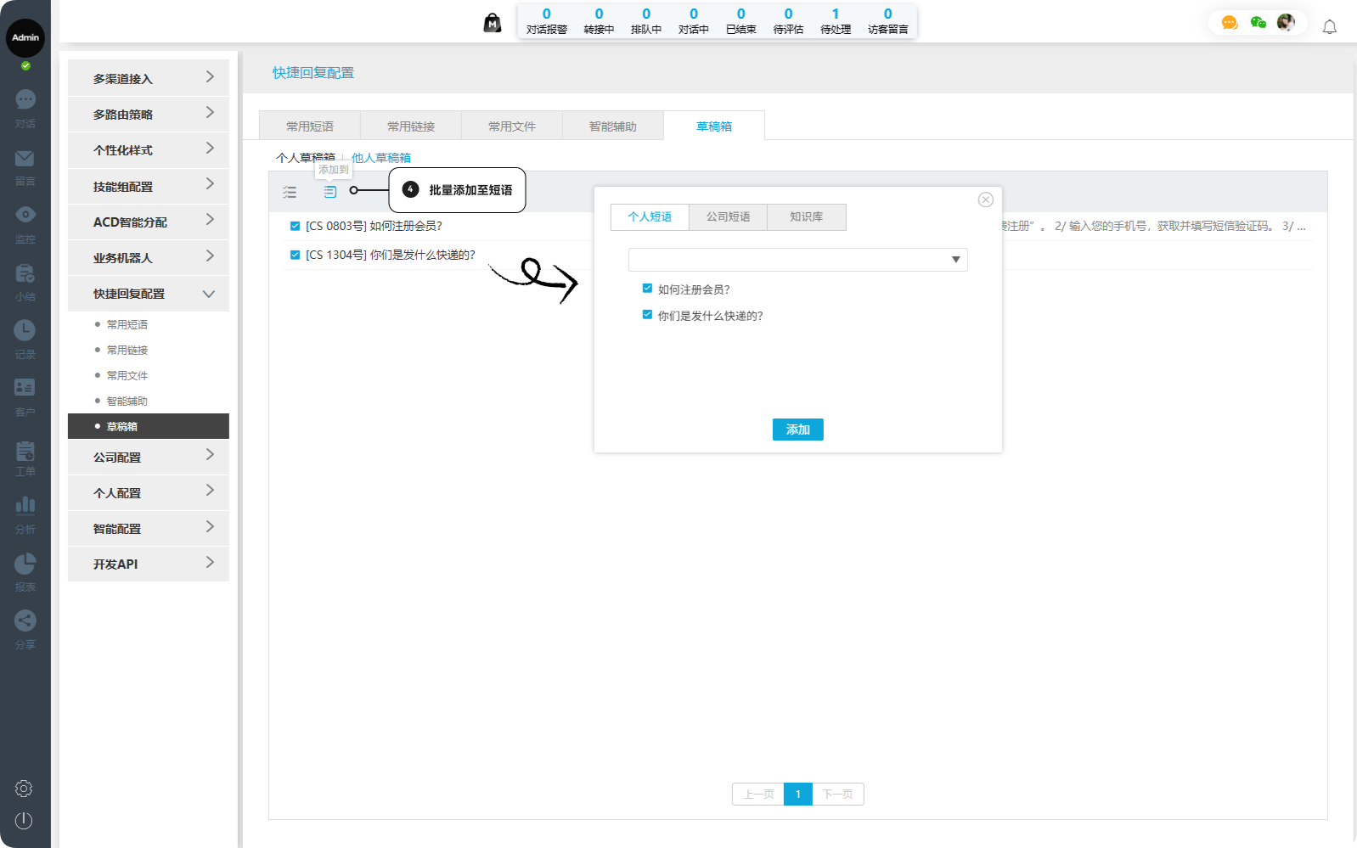The height and width of the screenshot is (848, 1357).
Task: Expand the 多渠道接入 menu section
Action: [x=149, y=78]
